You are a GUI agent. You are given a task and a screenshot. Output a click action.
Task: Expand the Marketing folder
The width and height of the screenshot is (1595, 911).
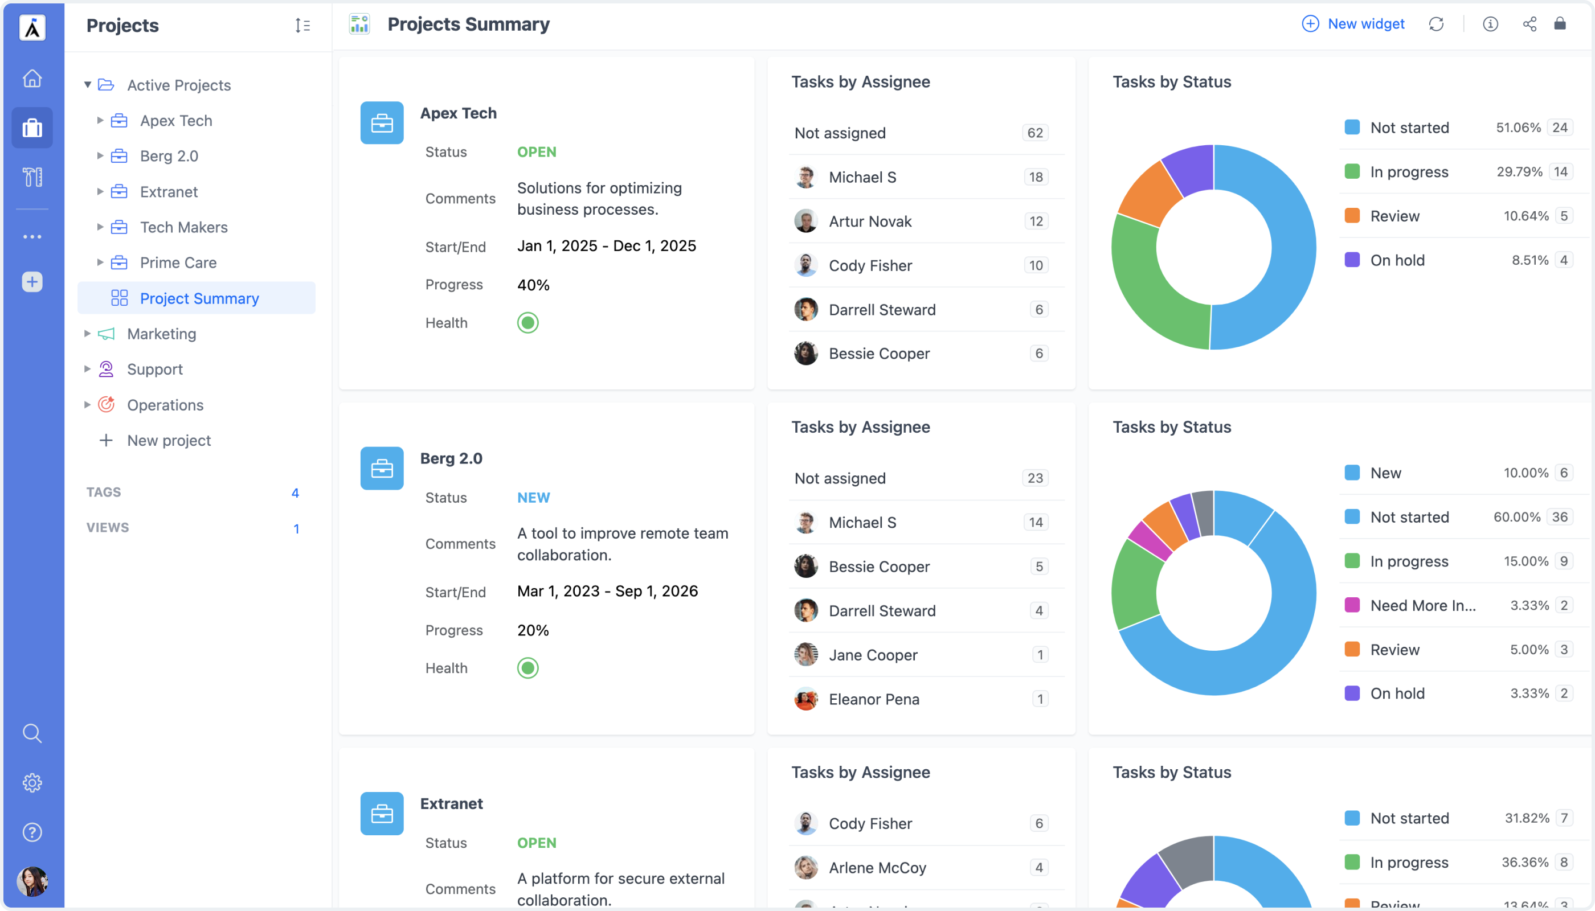[x=87, y=334]
